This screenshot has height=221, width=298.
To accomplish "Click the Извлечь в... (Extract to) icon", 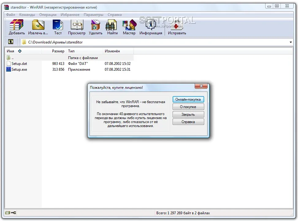I will (x=38, y=27).
